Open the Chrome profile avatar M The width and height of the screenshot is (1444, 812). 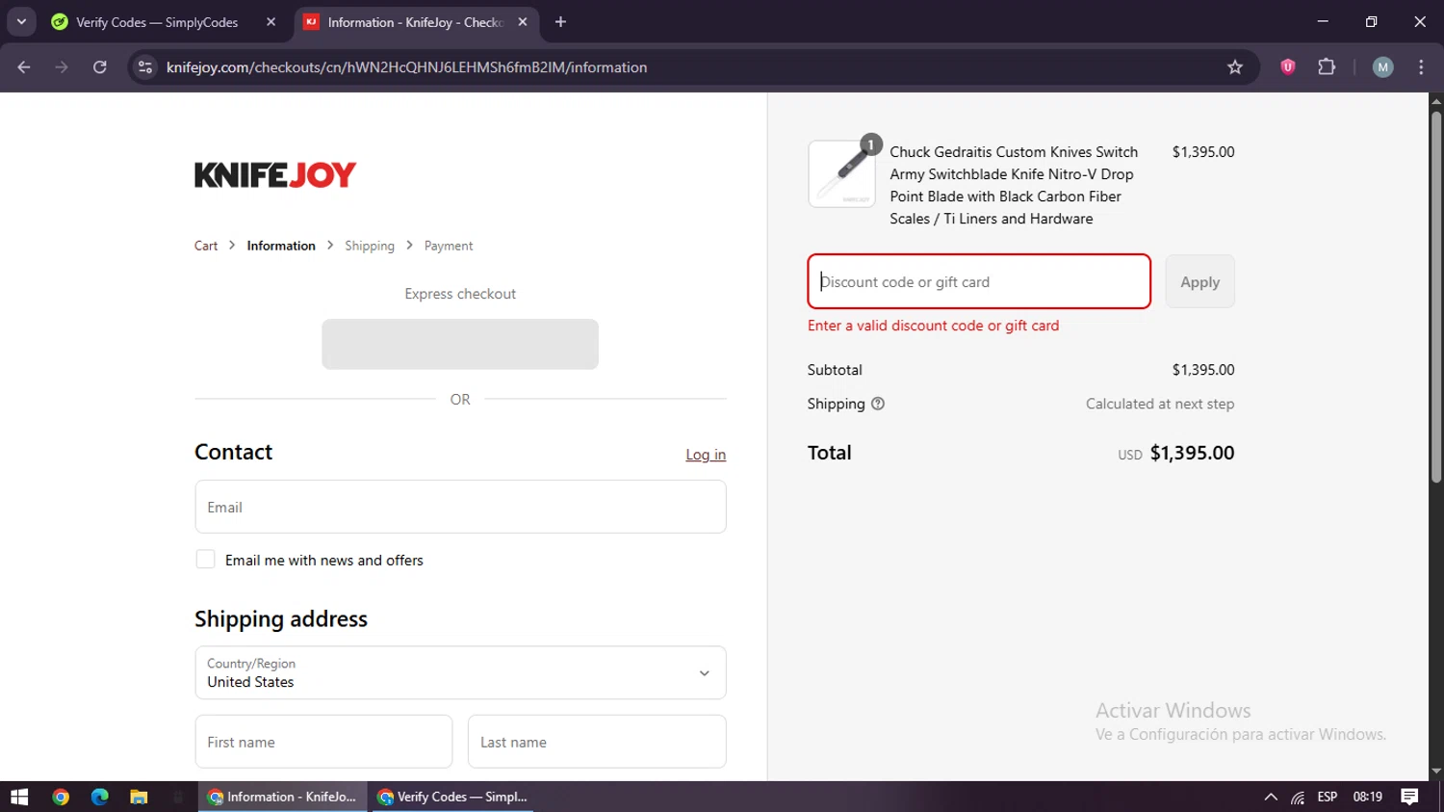(1383, 66)
